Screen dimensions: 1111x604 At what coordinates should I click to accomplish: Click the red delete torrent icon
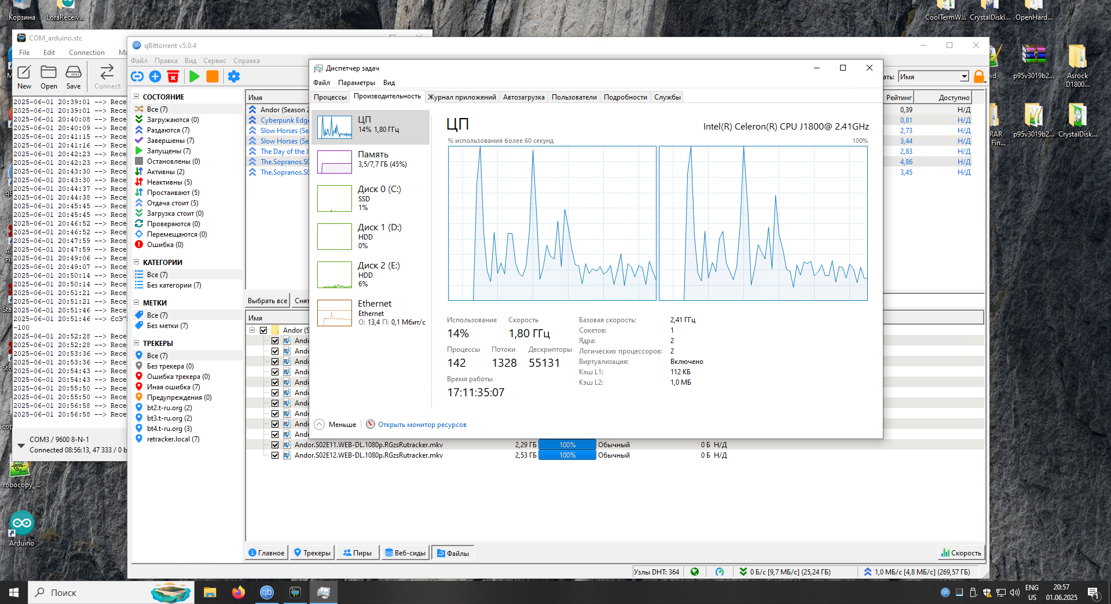click(x=173, y=76)
